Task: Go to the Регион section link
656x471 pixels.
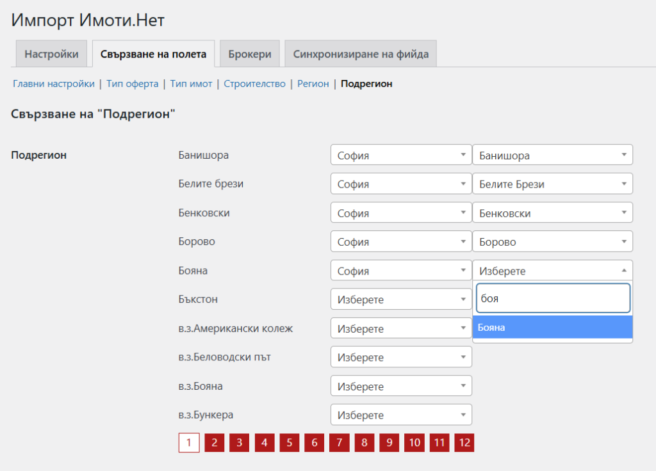Action: (313, 84)
